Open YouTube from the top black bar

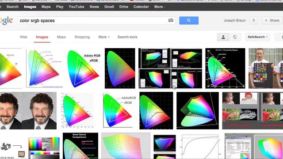pyautogui.click(x=76, y=7)
